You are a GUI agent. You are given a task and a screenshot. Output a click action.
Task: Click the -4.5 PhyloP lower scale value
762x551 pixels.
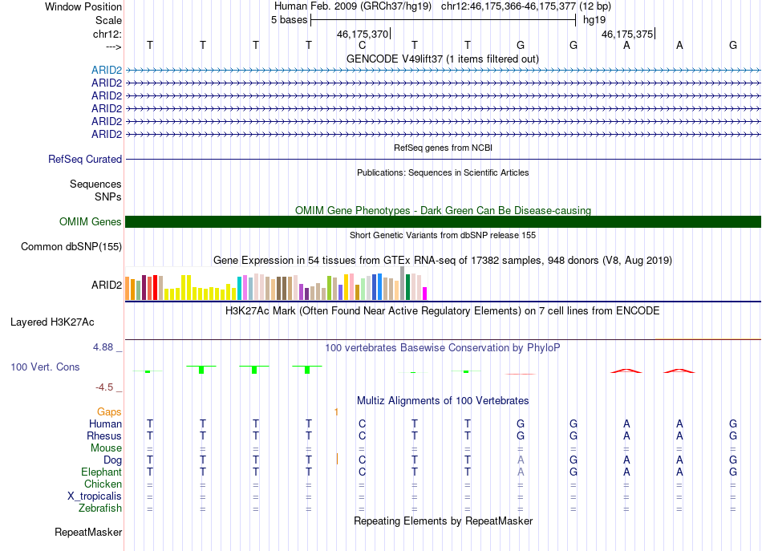tap(104, 387)
